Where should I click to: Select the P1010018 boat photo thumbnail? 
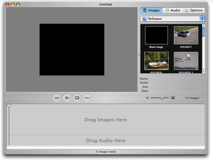coord(156,61)
